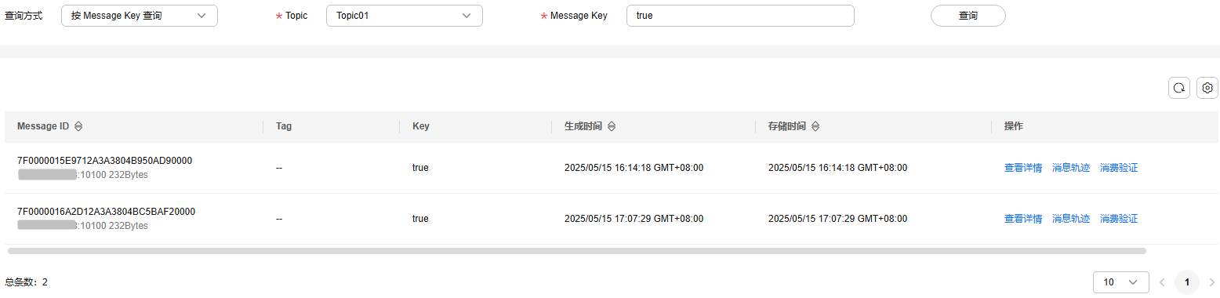View details 查看详情 for second message
Viewport: 1220px width, 298px height.
[1023, 219]
